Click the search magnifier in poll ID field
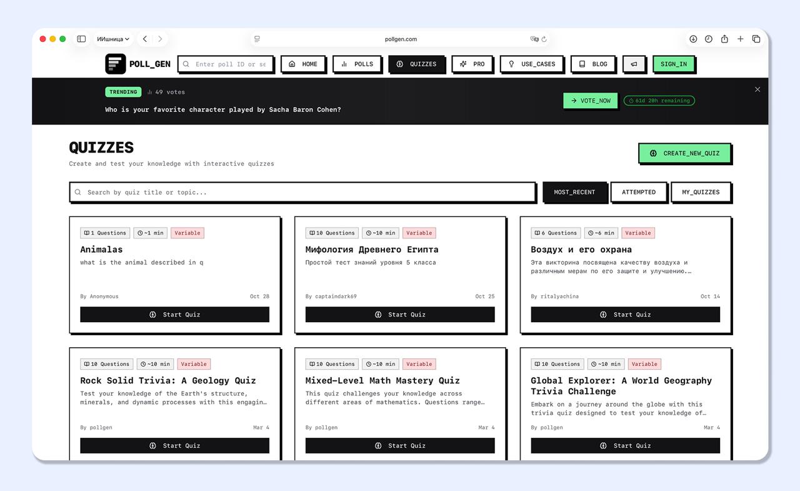Viewport: 800px width, 491px height. (186, 64)
